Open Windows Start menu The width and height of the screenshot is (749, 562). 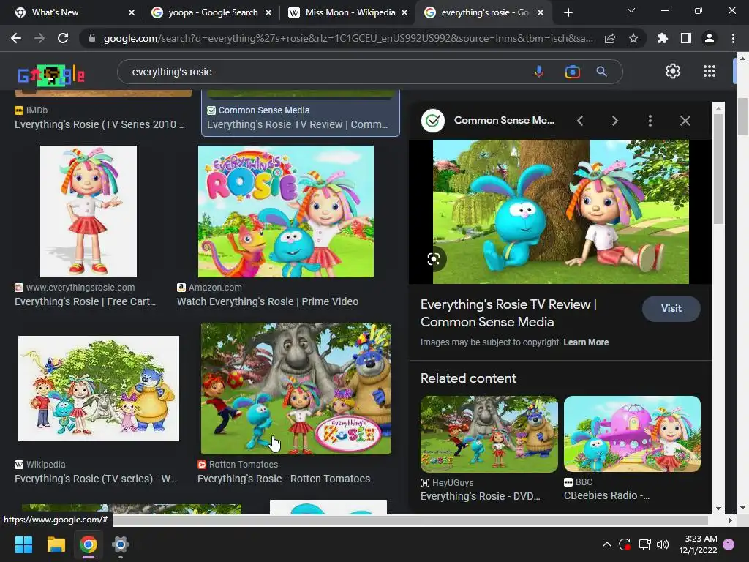[23, 544]
